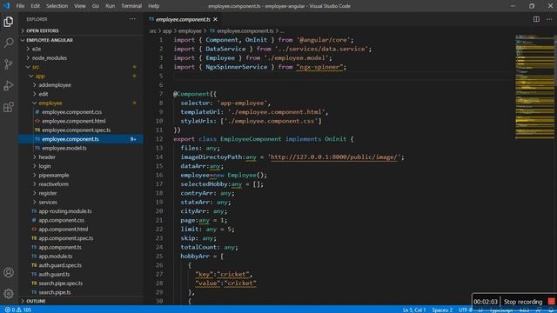Image resolution: width=557 pixels, height=313 pixels.
Task: Click the 'Ln 5, Col 1' status entry
Action: [414, 310]
